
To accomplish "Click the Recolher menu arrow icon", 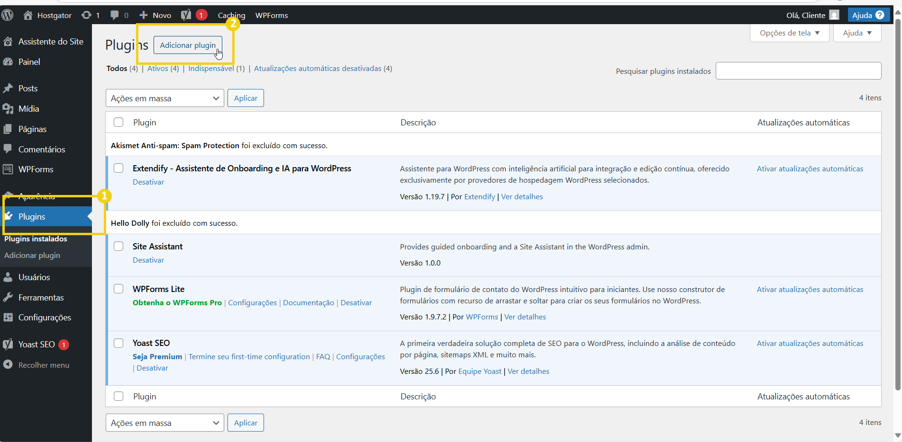I will coord(8,365).
